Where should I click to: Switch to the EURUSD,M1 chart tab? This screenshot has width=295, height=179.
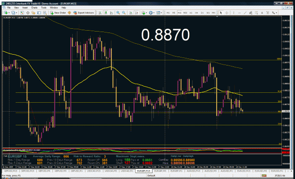(x=277, y=171)
